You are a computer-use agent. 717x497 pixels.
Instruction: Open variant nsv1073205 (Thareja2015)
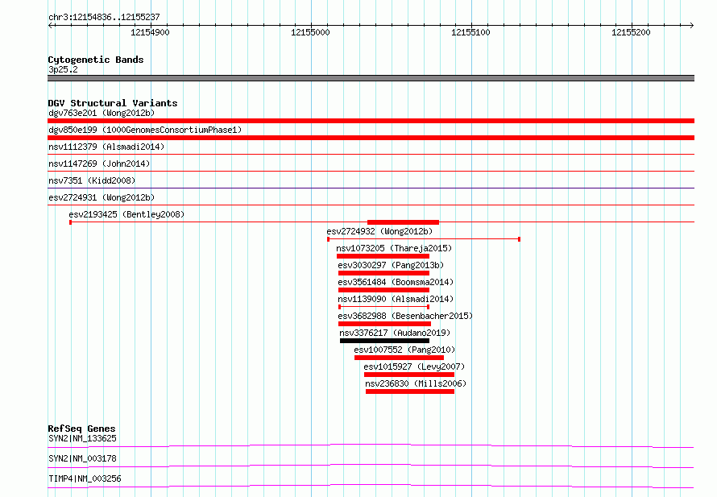coord(394,248)
